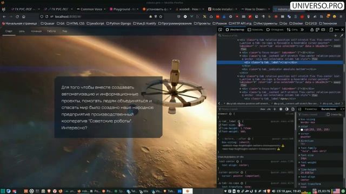Screen dimensions: 346x194
Task: Select the q-tab__indicator div node
Action: [x=280, y=69]
